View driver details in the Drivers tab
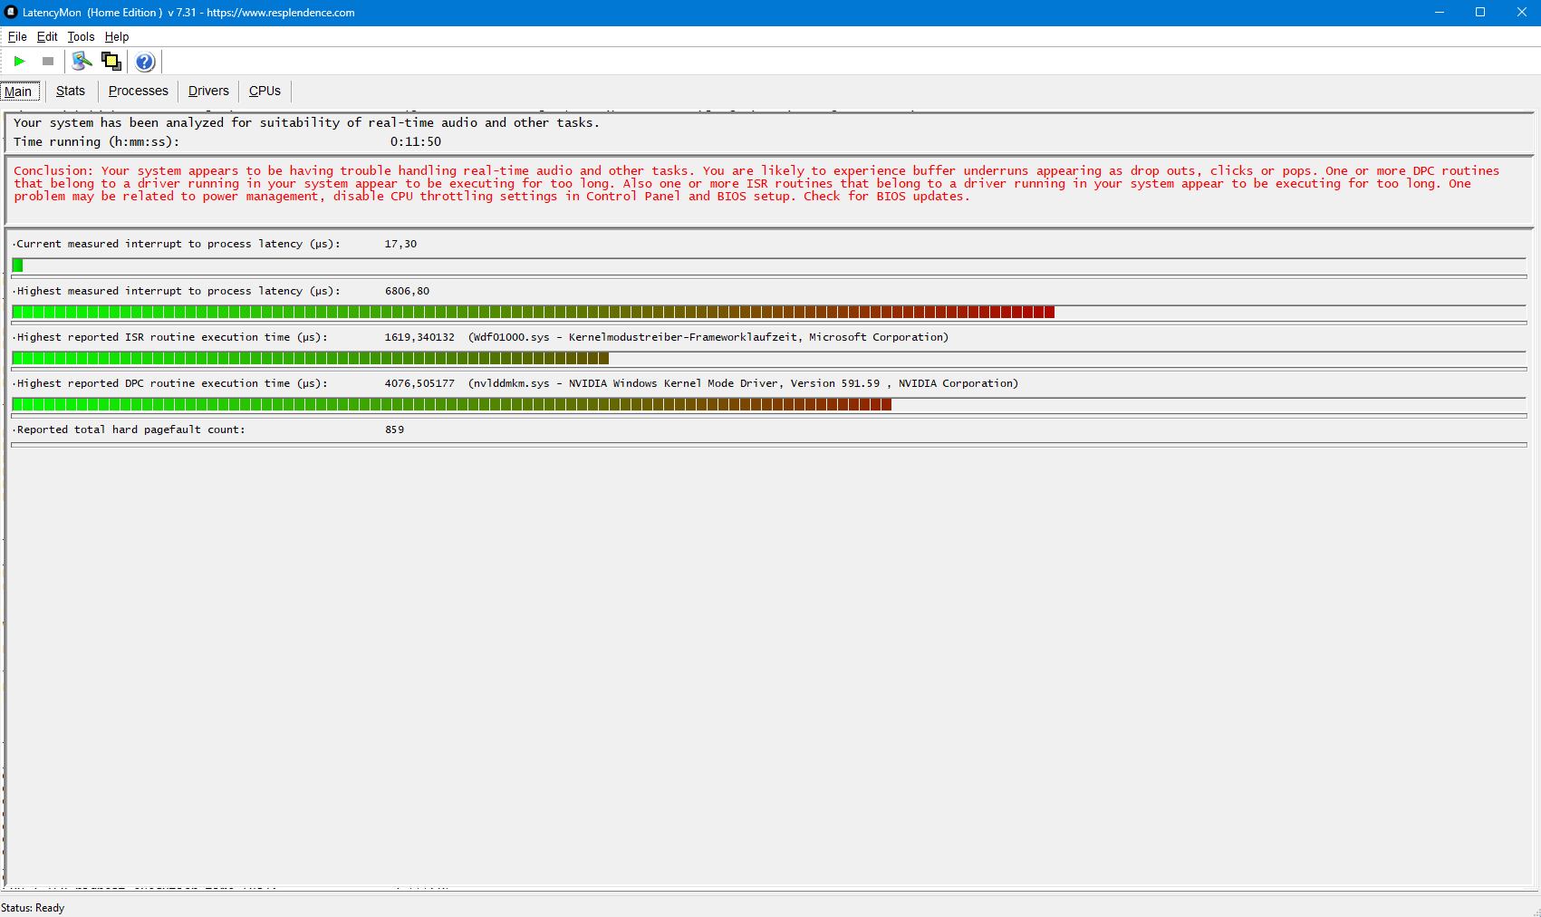 (208, 91)
